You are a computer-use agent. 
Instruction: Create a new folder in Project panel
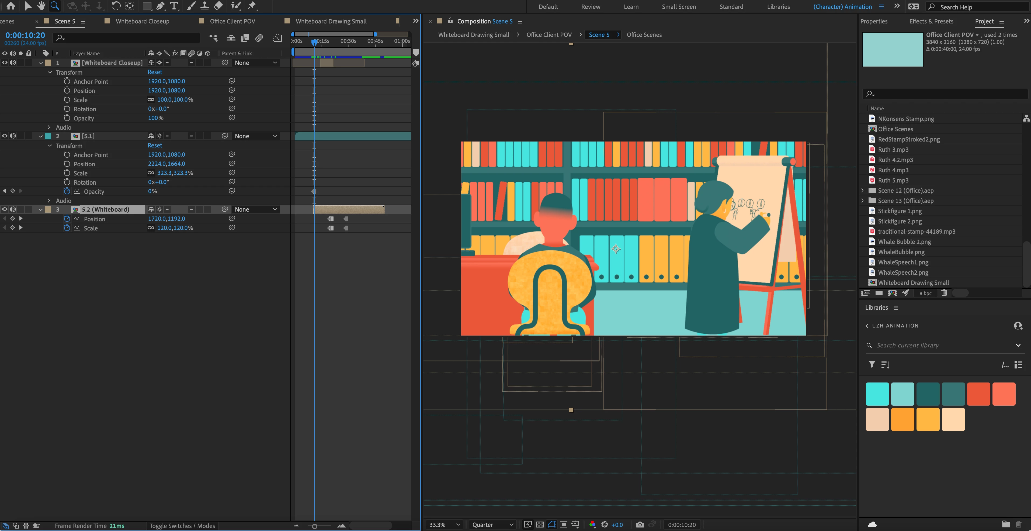[879, 293]
